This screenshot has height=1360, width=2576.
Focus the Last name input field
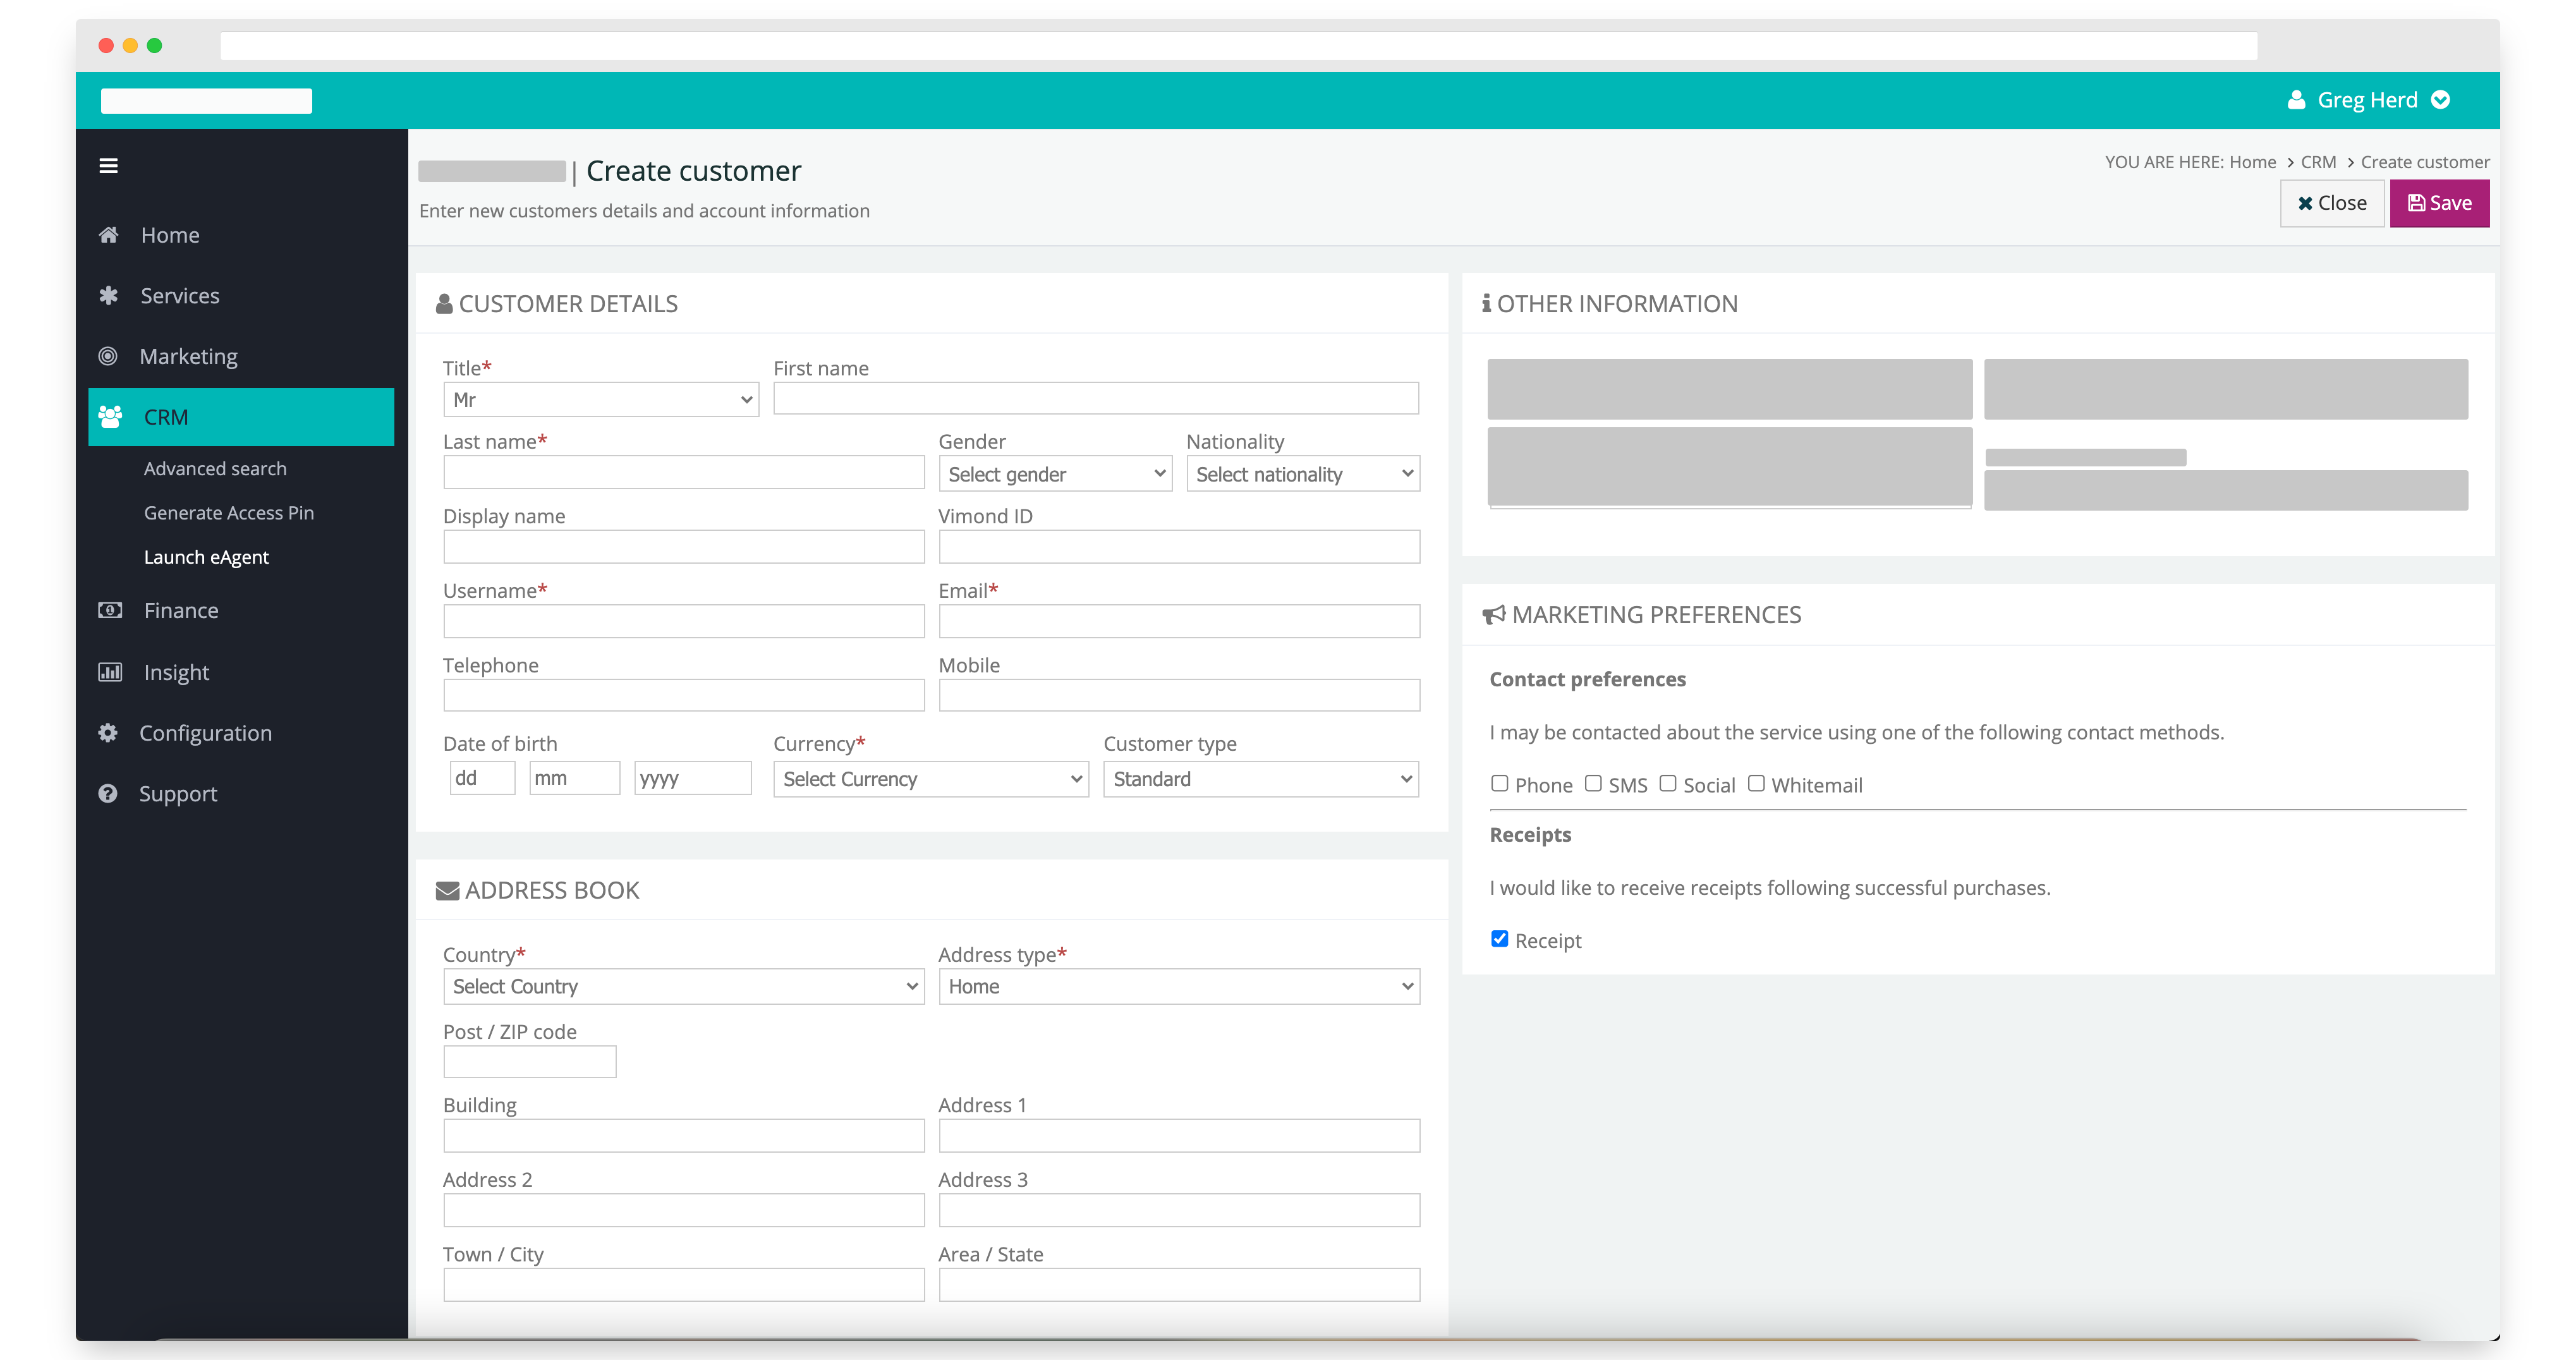coord(684,473)
